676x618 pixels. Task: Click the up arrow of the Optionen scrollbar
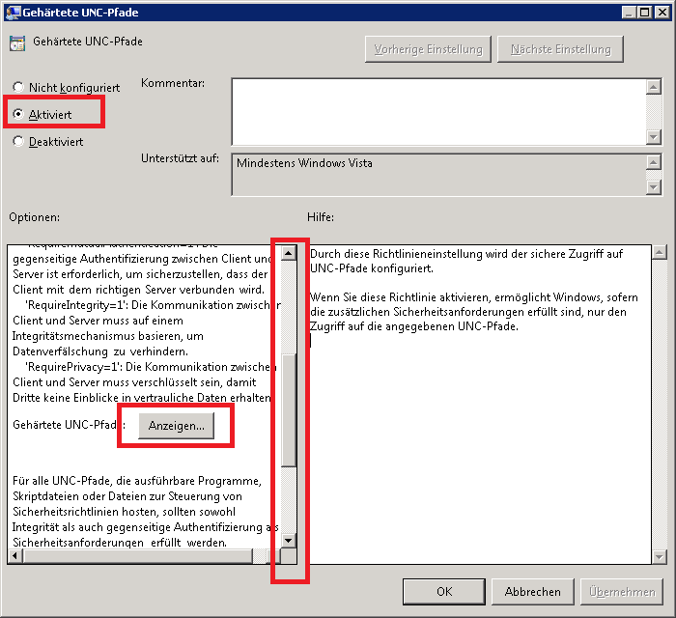coord(287,254)
